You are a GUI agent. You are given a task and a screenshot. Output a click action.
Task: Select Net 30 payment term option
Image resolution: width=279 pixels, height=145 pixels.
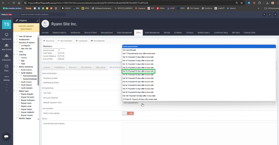point(199,75)
